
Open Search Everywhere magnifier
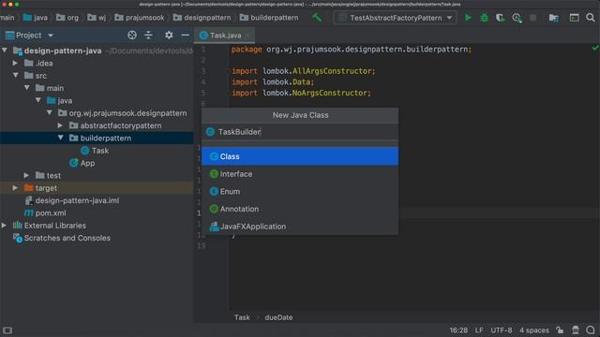(x=591, y=18)
